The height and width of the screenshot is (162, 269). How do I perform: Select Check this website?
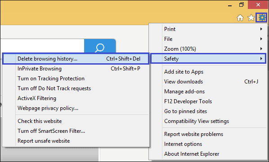coord(76,121)
